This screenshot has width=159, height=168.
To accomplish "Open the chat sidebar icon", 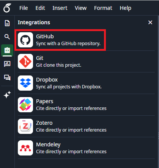I will pyautogui.click(x=7, y=78).
